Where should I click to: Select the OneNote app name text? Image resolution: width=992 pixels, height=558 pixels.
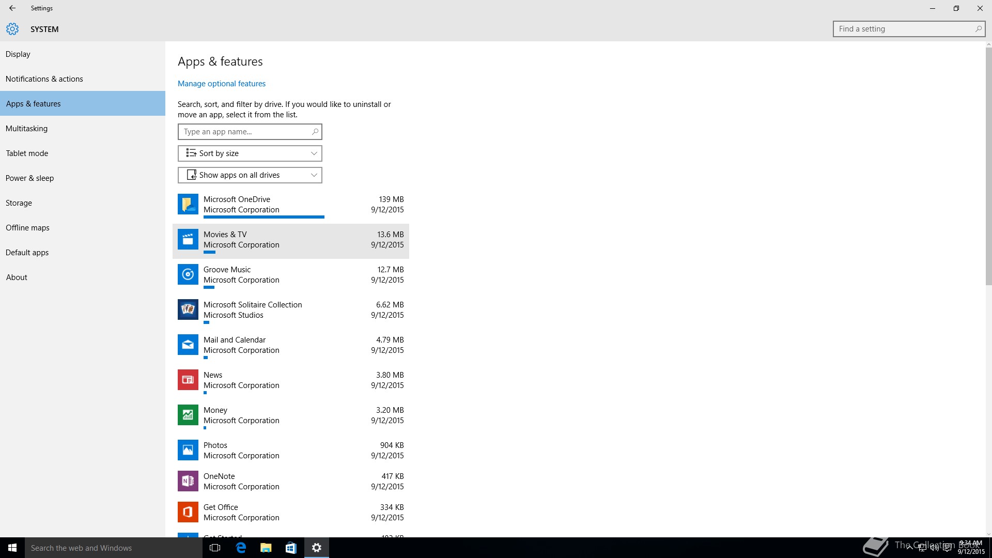pyautogui.click(x=219, y=476)
